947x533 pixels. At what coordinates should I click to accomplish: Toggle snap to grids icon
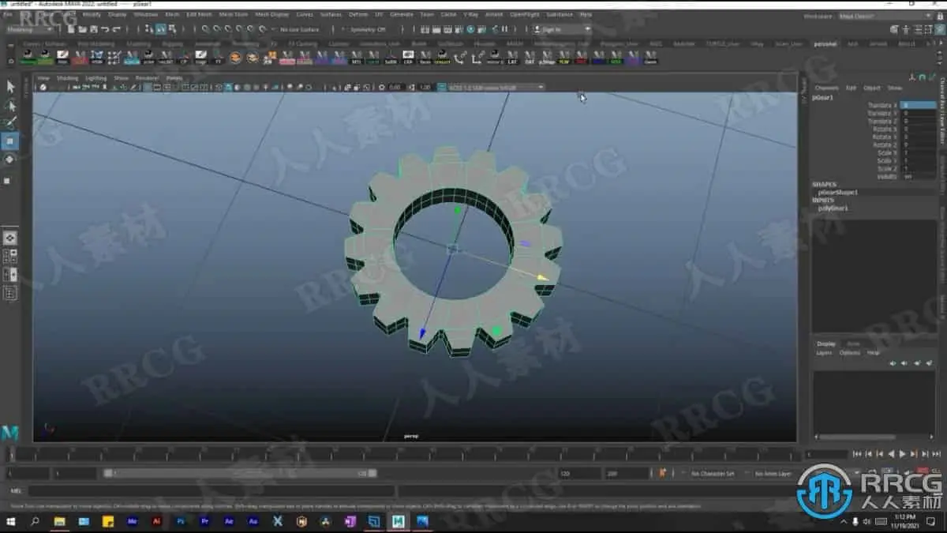tap(205, 29)
